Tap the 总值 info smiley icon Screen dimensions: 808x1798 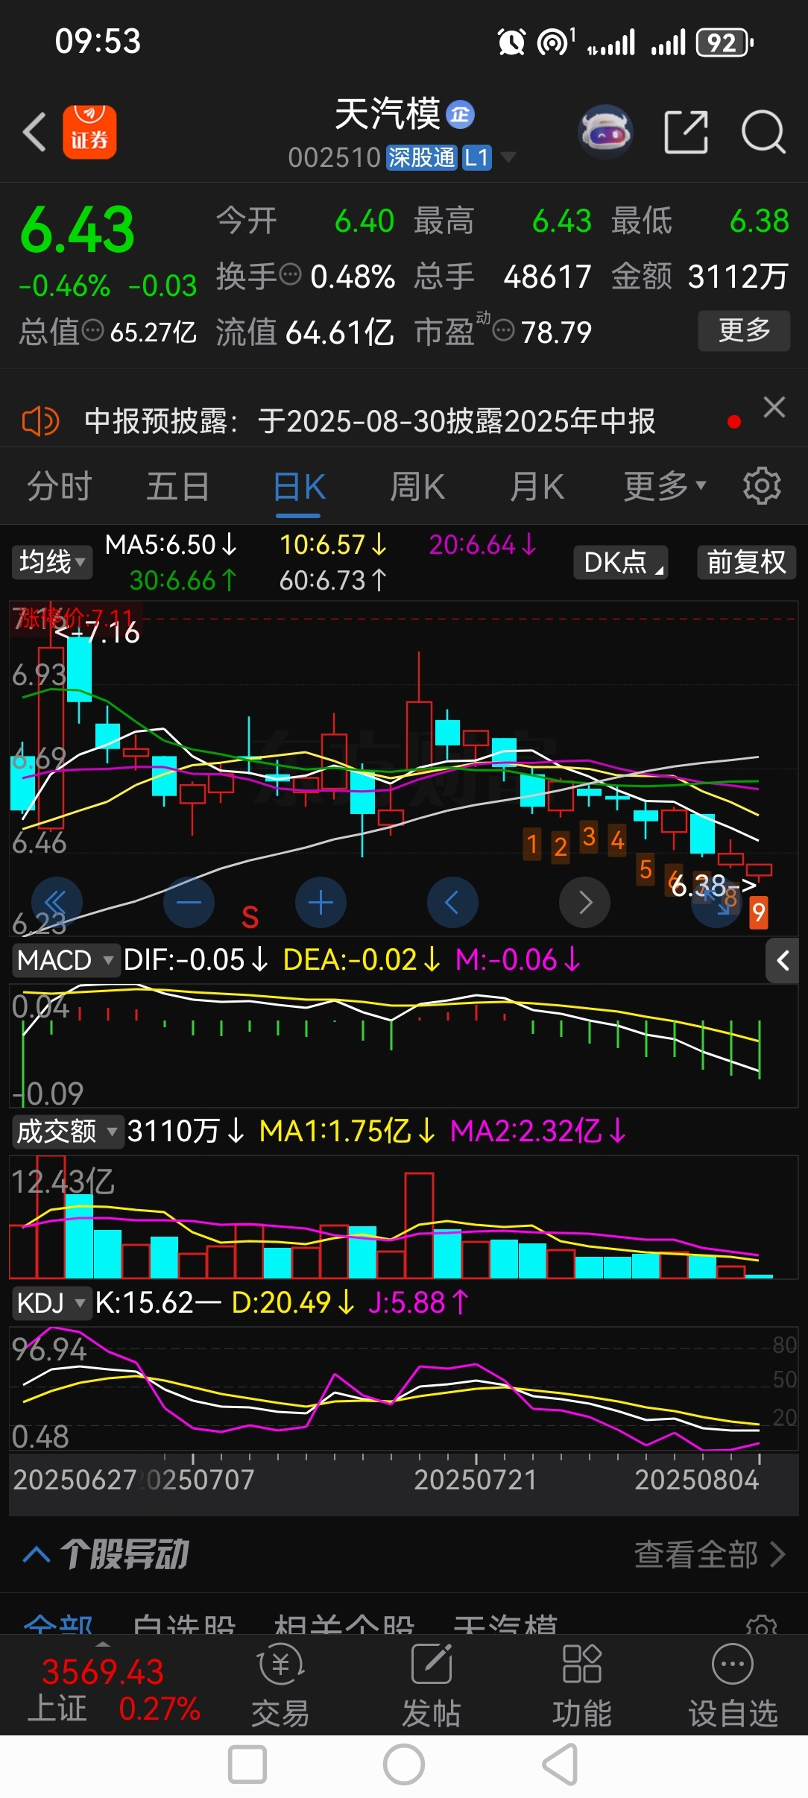point(92,329)
